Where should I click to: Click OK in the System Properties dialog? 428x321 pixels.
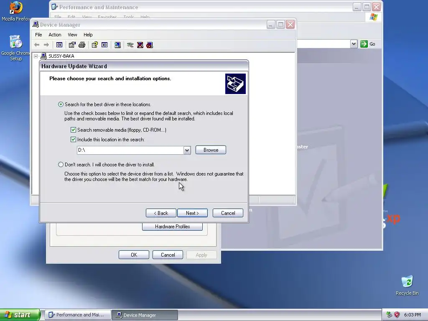pos(134,255)
